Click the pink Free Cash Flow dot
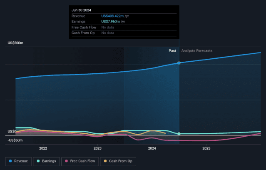The height and width of the screenshot is (170, 266). coord(66,160)
